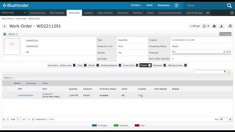This screenshot has width=235, height=132.
Task: Open the STEVEN user menu
Action: 136,5
